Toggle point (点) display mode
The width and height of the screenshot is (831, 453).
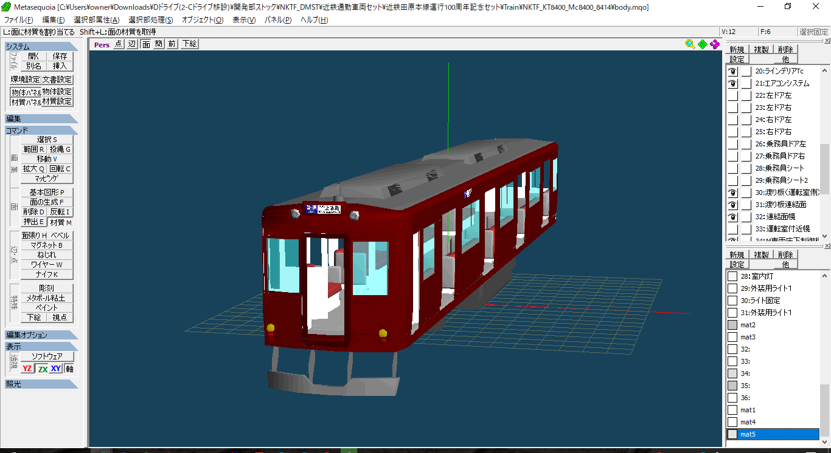point(119,44)
